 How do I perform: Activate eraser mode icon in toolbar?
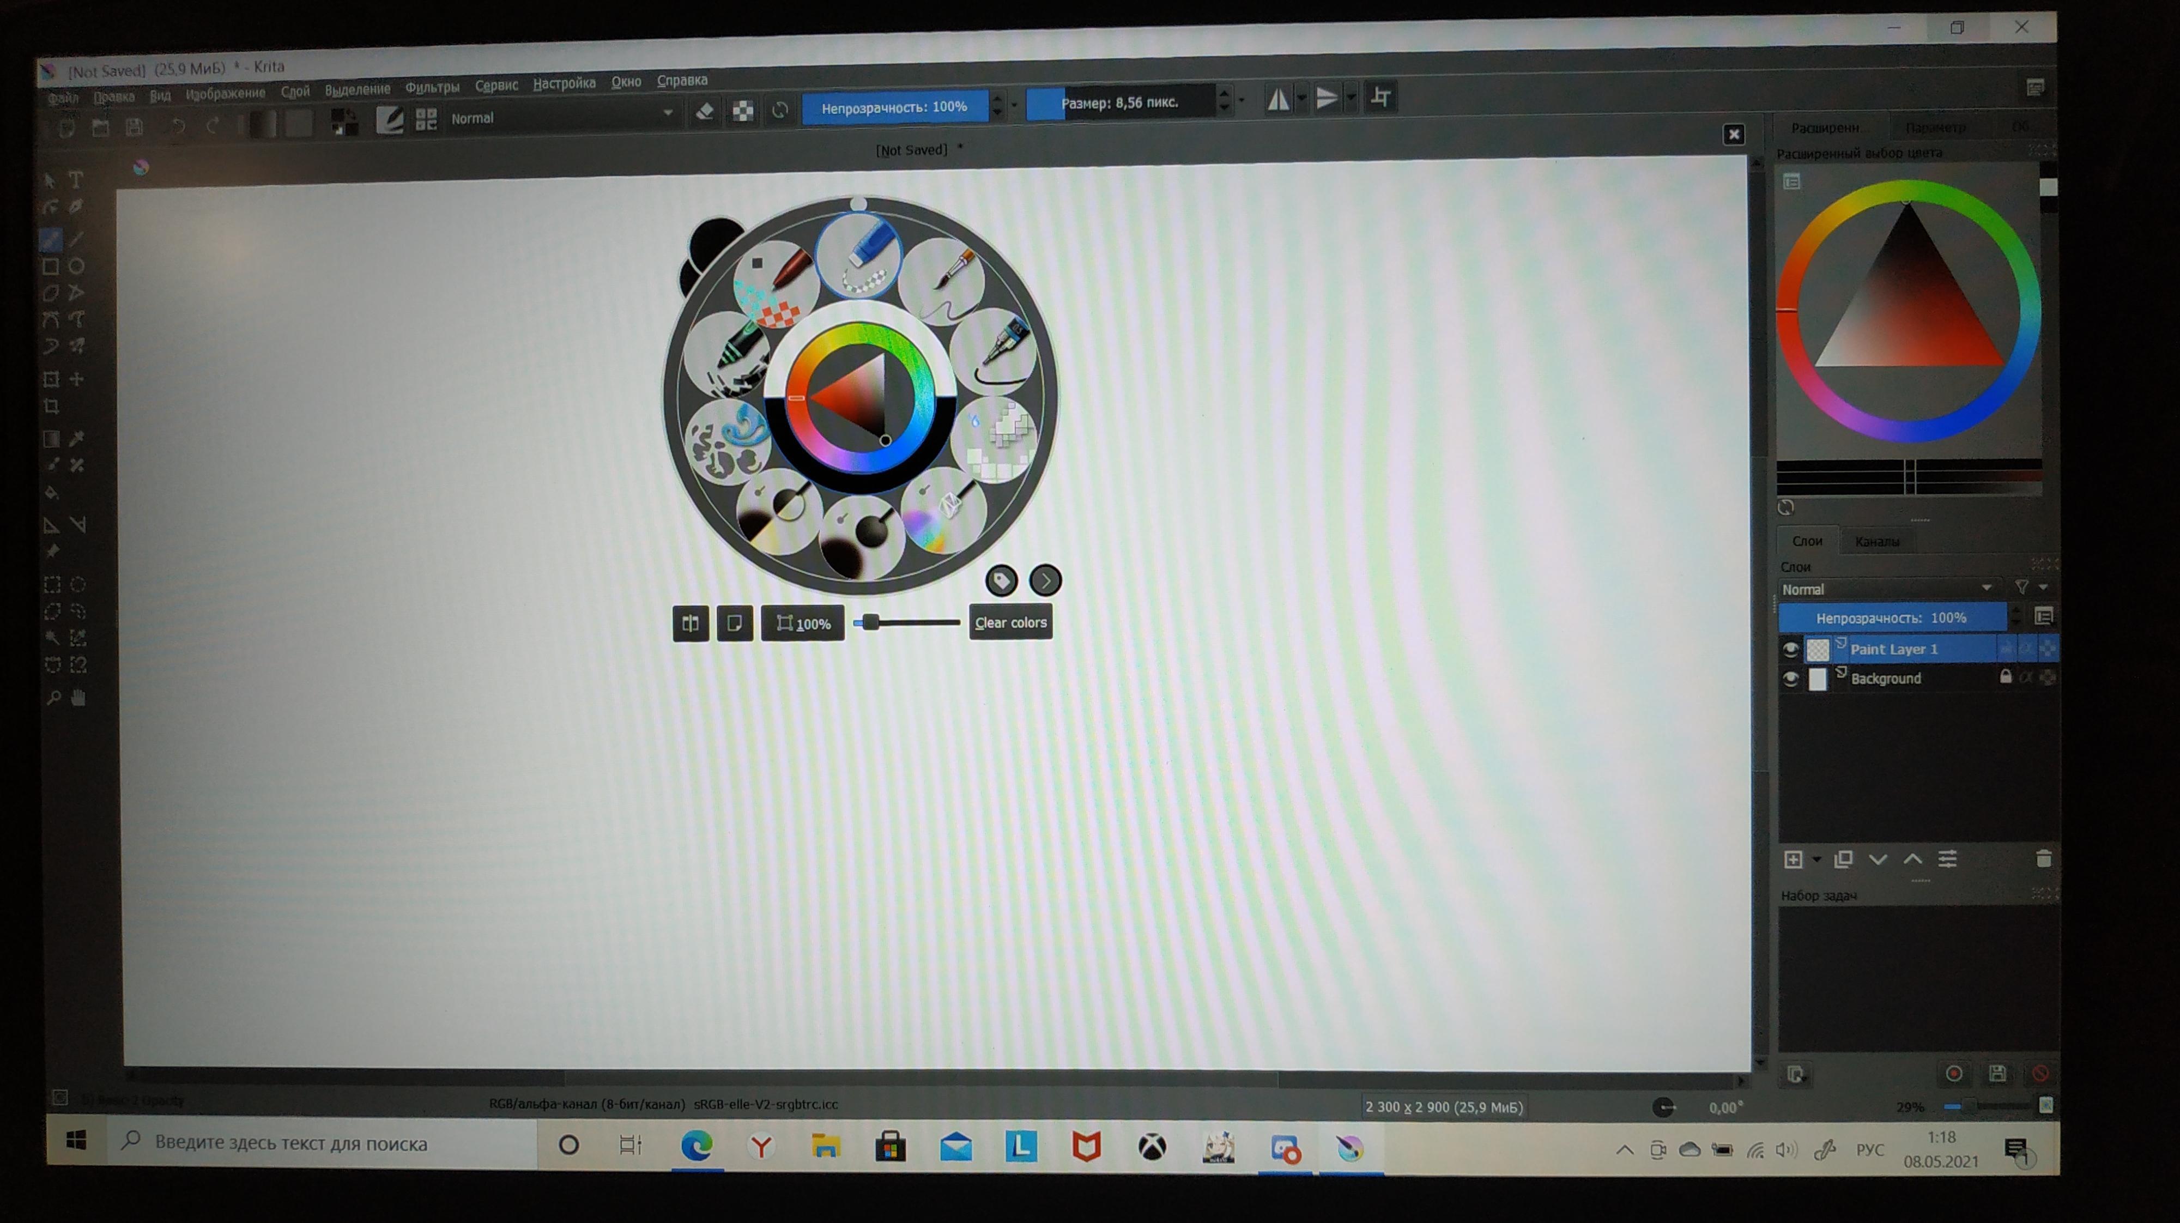704,112
